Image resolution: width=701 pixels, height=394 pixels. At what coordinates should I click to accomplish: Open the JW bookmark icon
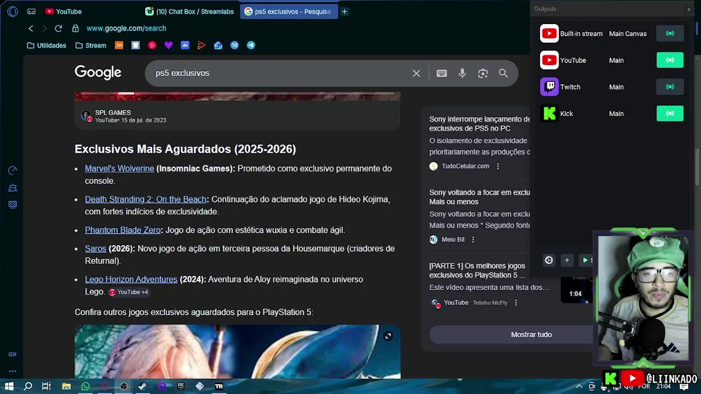(119, 45)
